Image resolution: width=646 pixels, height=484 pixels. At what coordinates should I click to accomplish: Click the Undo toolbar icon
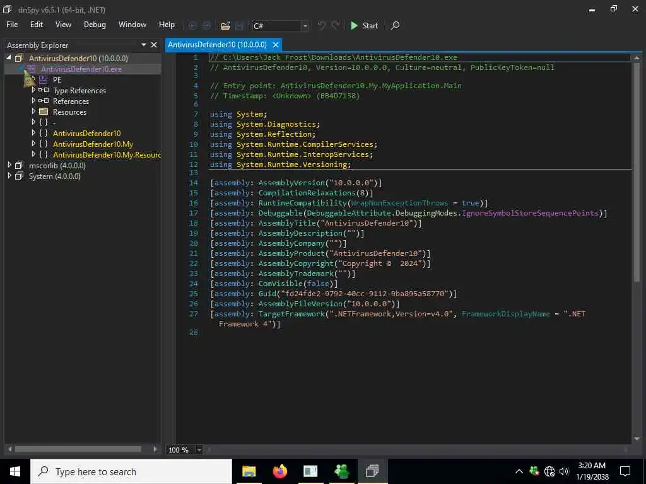point(321,25)
